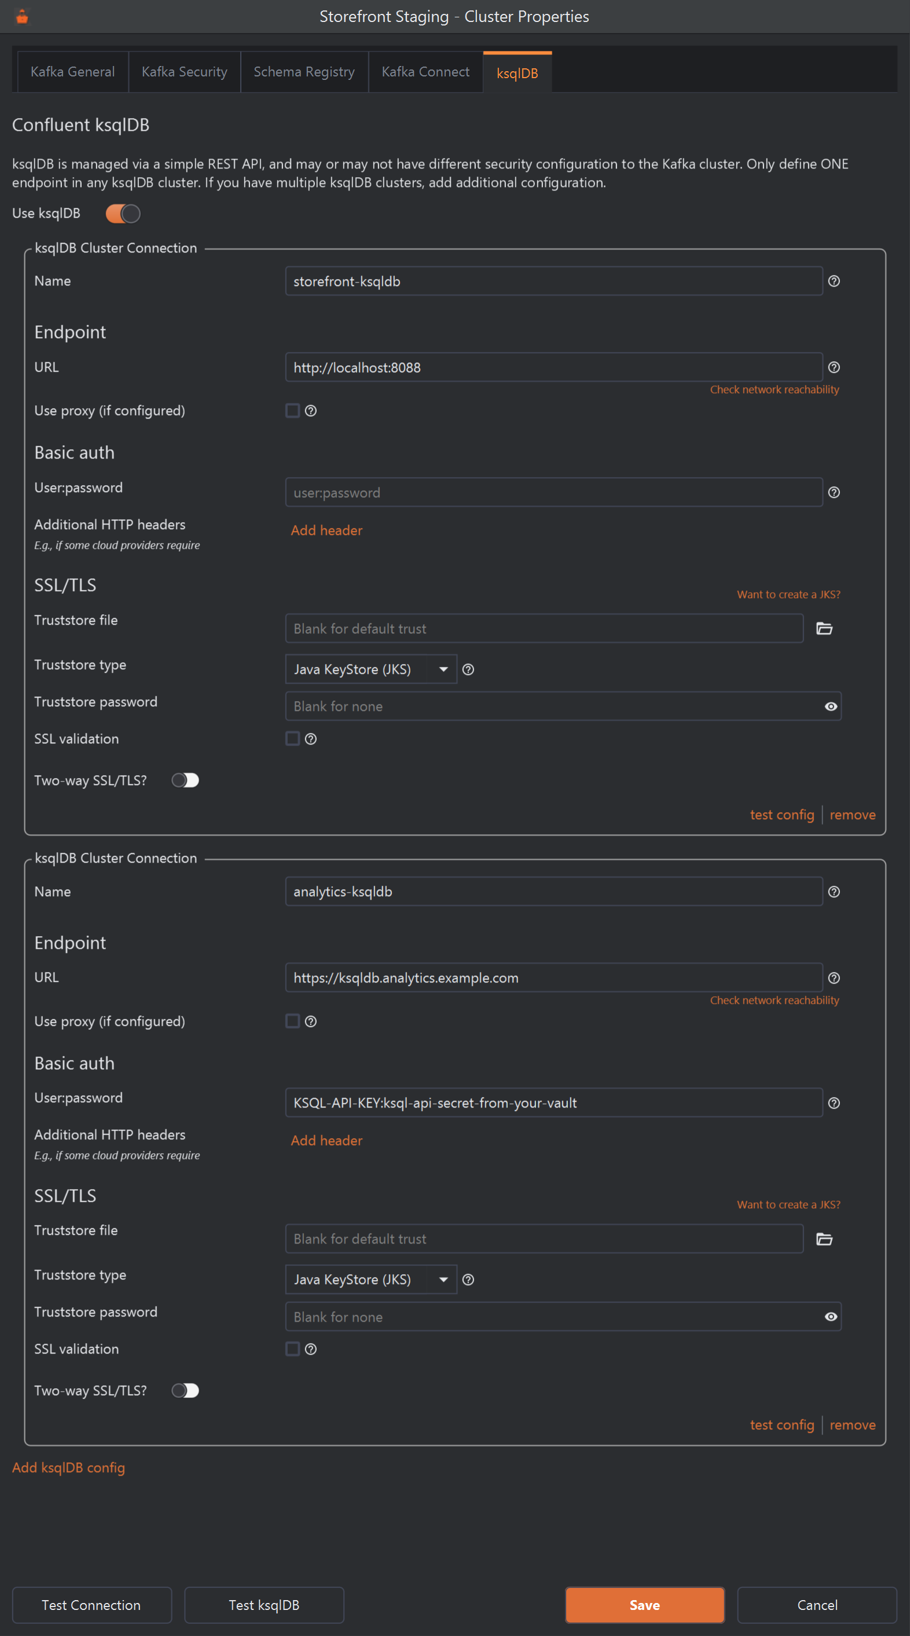The image size is (910, 1636).
Task: Focus the ksqldb.analytics.example.com URL field
Action: pyautogui.click(x=554, y=978)
